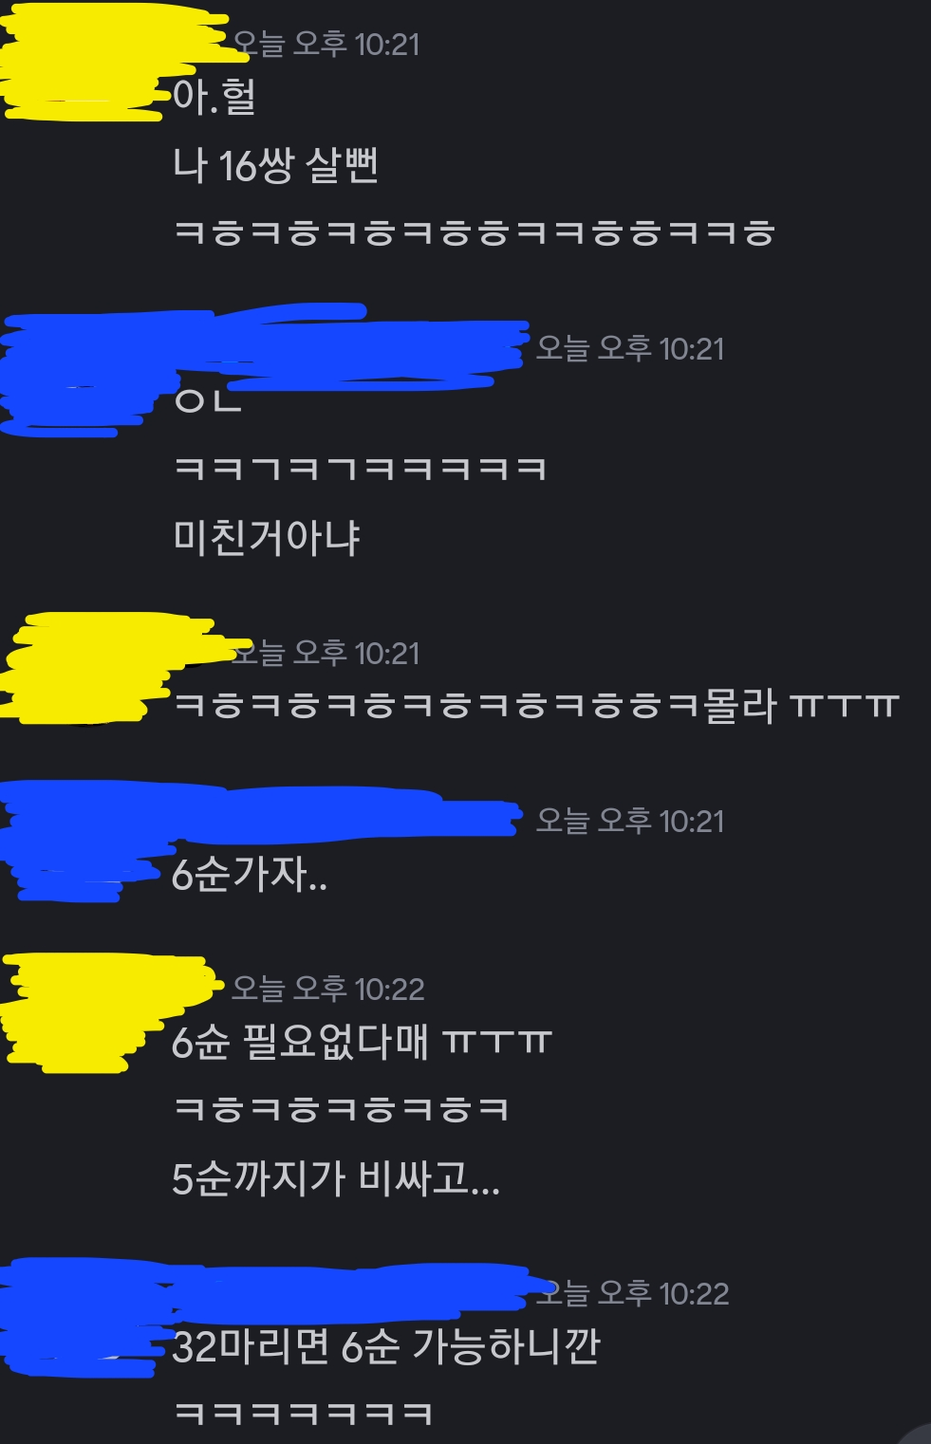Click the message ending with '몰라 ㅠㅜㅠ'
The height and width of the screenshot is (1444, 931).
tap(536, 706)
